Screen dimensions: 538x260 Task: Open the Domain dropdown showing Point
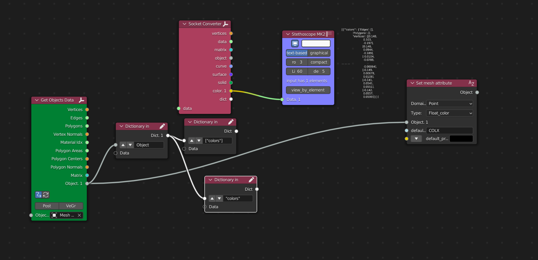(x=449, y=104)
